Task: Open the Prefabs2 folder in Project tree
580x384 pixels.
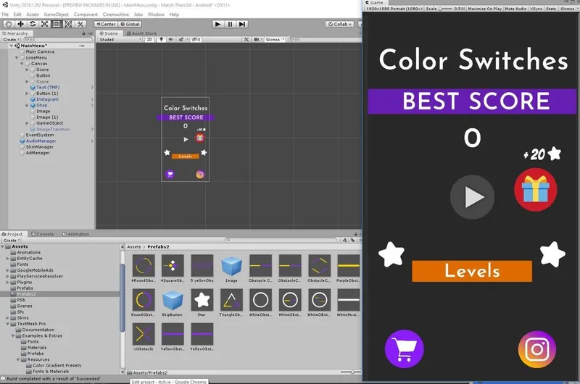Action: pyautogui.click(x=26, y=294)
